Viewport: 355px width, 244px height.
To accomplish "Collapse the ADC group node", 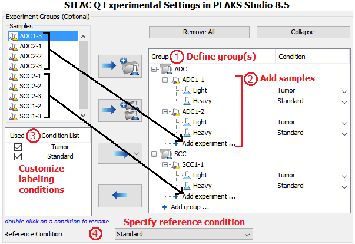I will pos(154,70).
